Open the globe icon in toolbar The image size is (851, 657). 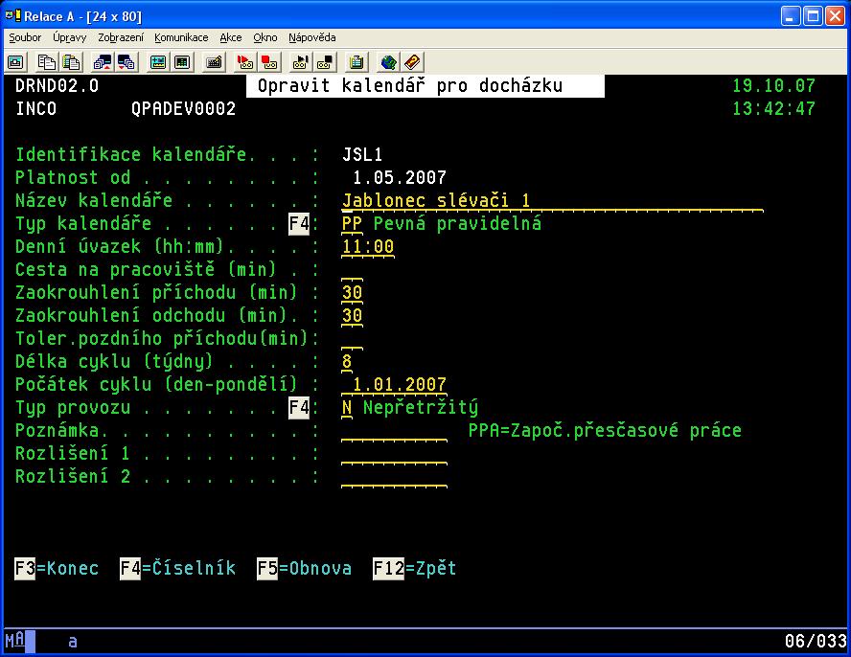pos(388,61)
